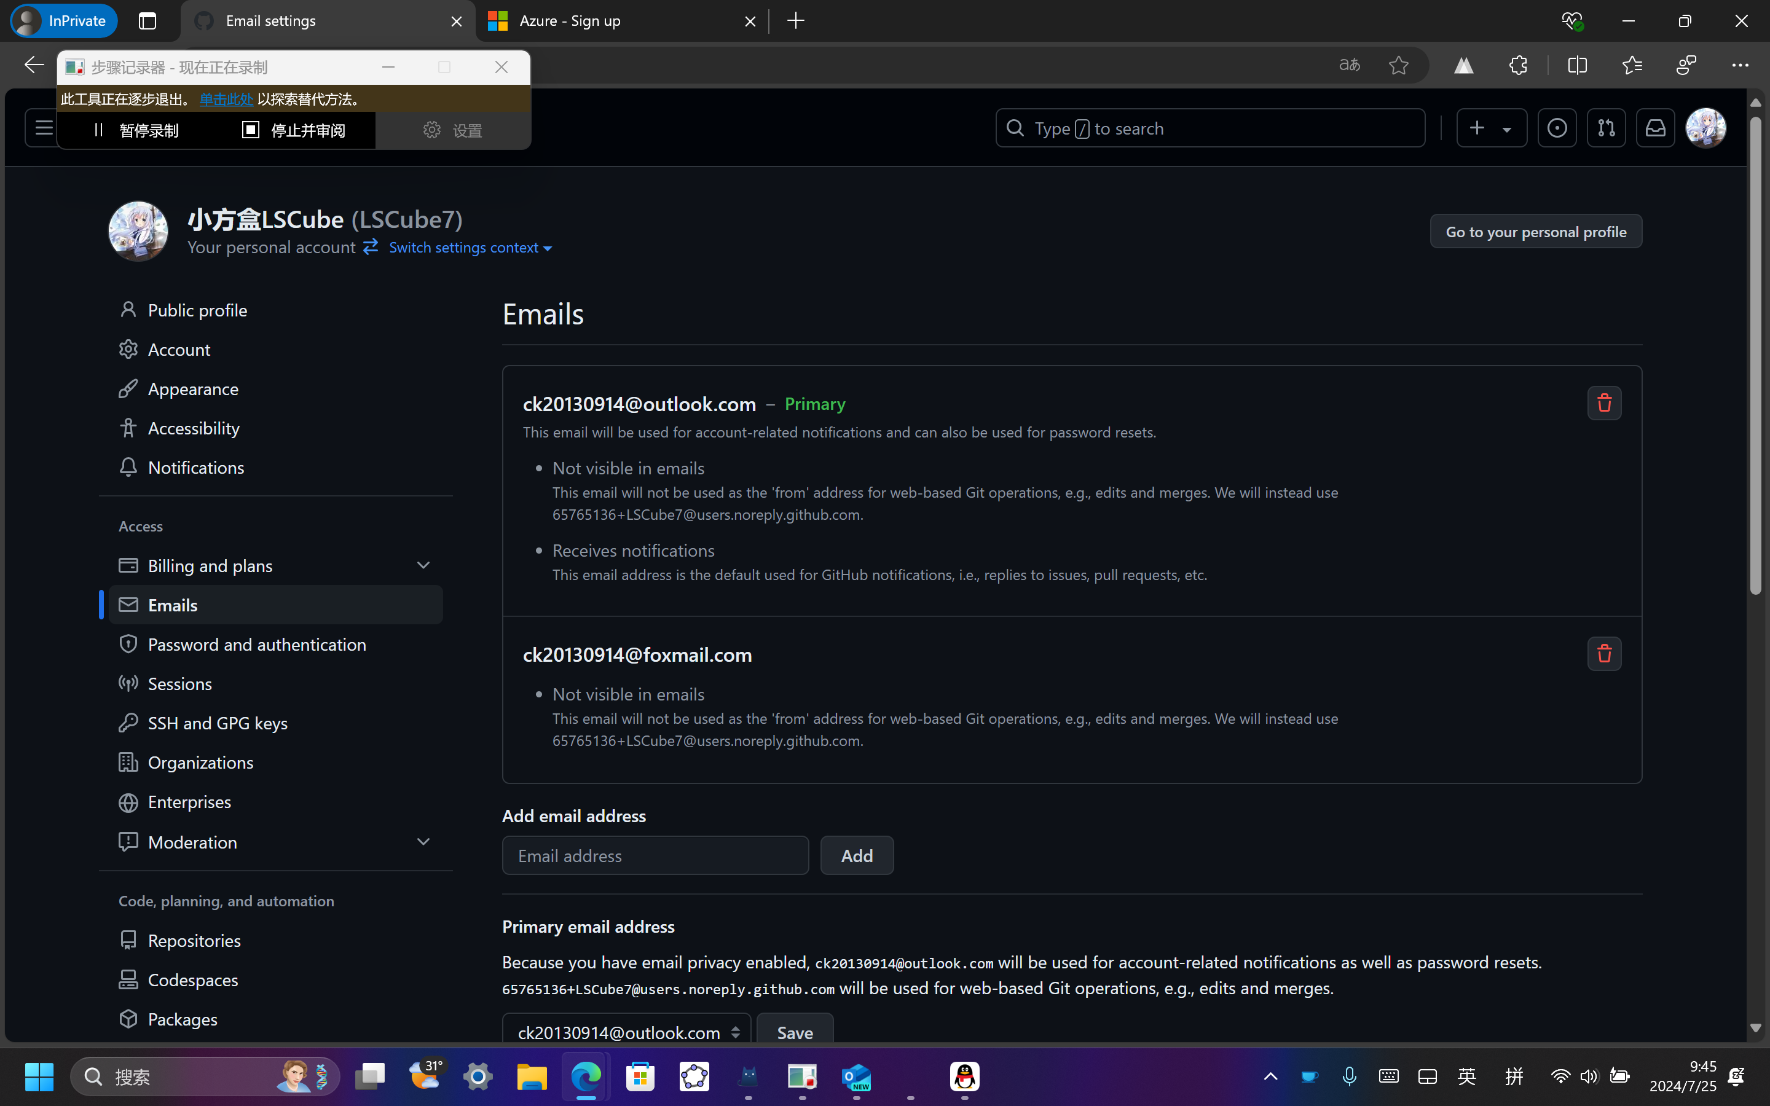Open Password and authentication settings
This screenshot has width=1770, height=1106.
[257, 645]
